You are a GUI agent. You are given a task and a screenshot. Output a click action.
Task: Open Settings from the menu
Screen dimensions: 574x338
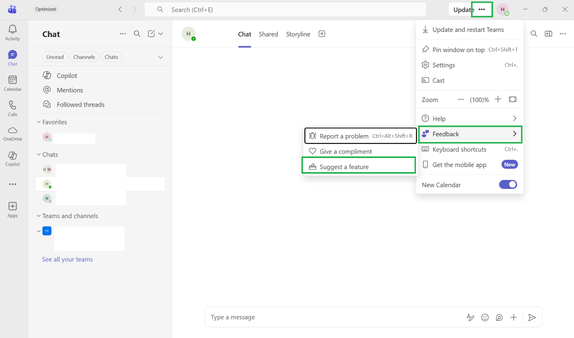click(470, 65)
